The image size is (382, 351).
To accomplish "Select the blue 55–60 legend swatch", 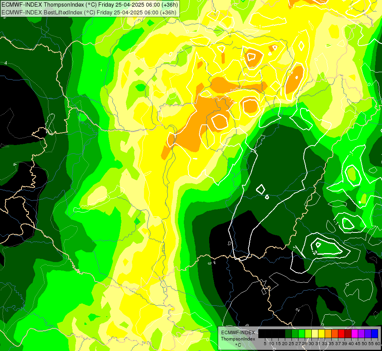I will click(375, 334).
